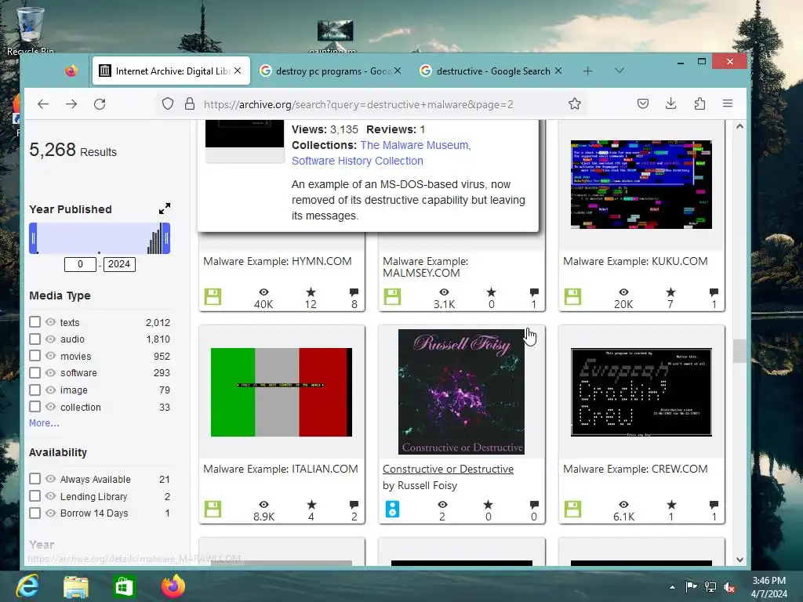Go back to the previous page
The width and height of the screenshot is (803, 602).
coord(43,104)
